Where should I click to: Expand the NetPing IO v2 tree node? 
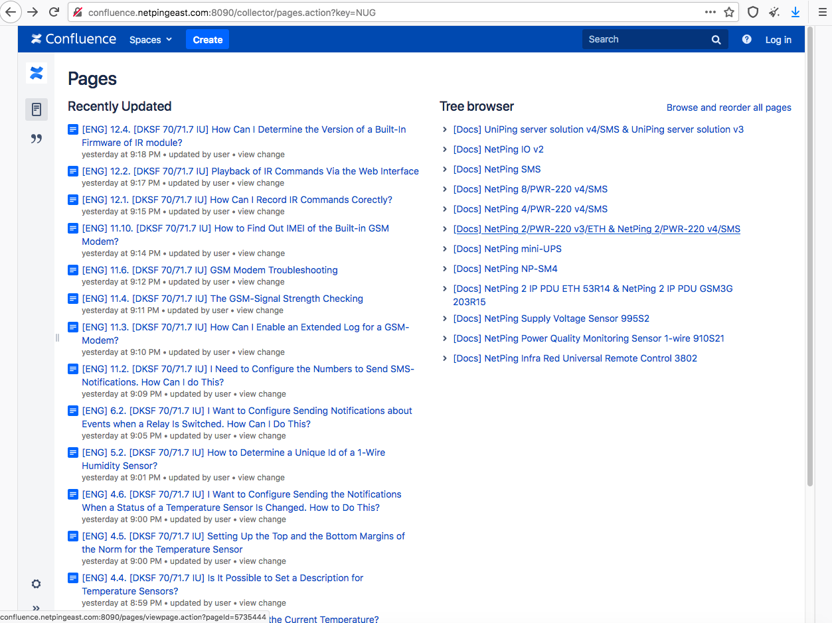445,150
